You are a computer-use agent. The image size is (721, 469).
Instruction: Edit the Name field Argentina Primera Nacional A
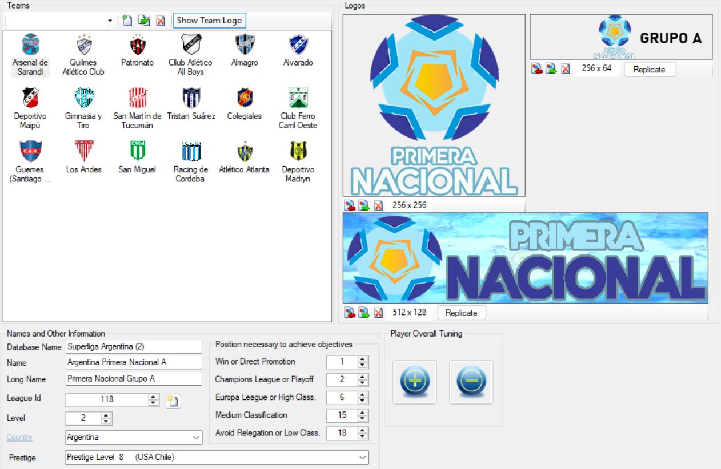(134, 362)
